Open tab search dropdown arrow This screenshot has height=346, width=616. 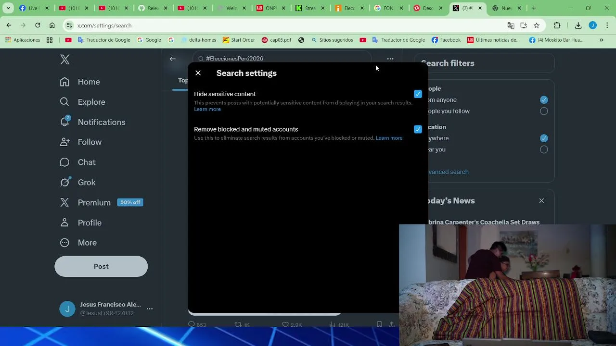[x=8, y=8]
